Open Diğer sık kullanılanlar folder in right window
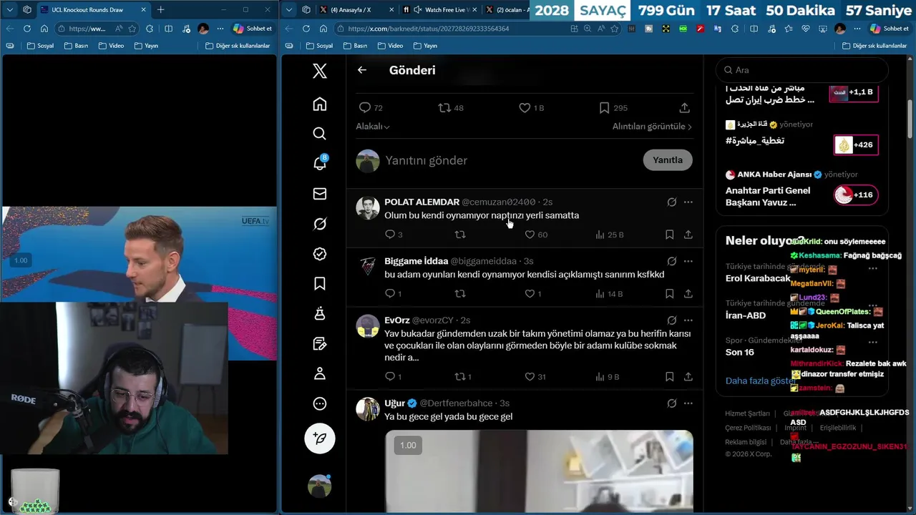The width and height of the screenshot is (916, 515). click(x=876, y=46)
